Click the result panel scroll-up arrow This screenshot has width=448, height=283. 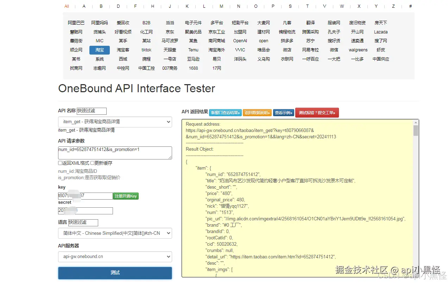pyautogui.click(x=416, y=122)
